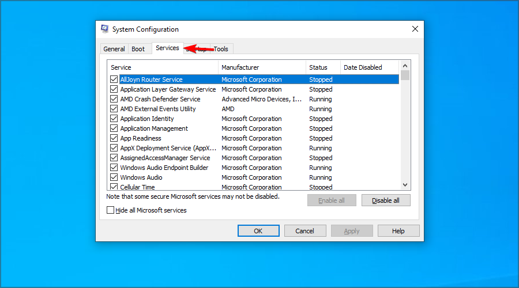Click the Enable all button
This screenshot has height=288, width=519.
click(x=332, y=200)
